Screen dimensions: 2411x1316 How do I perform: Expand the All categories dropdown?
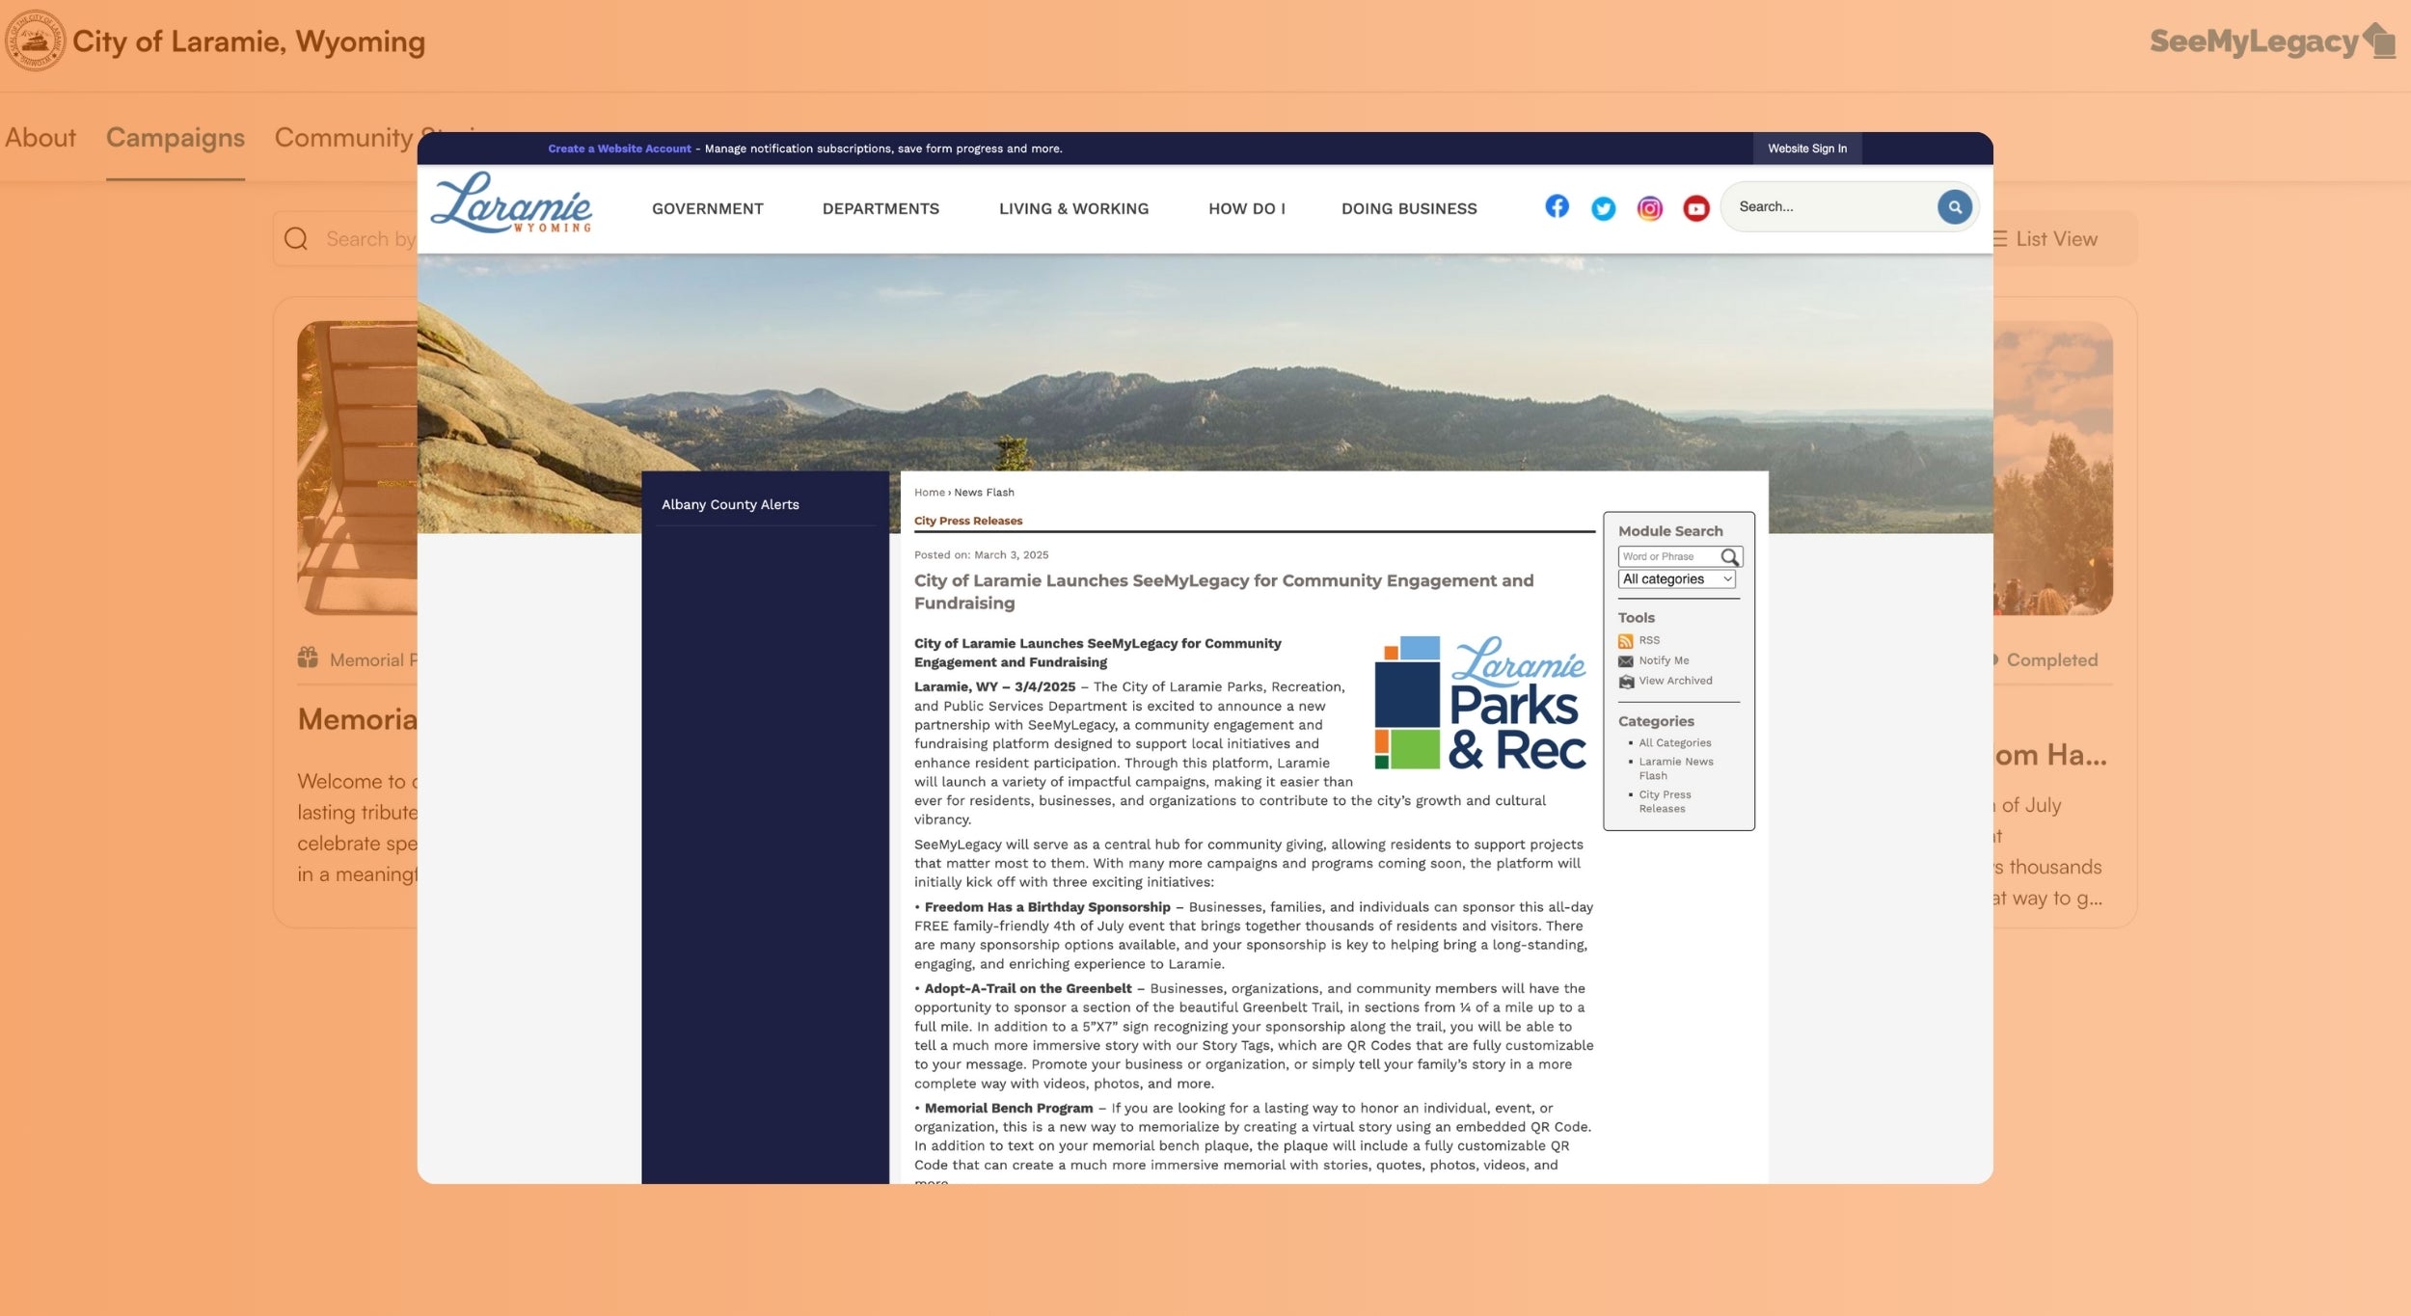click(1676, 579)
